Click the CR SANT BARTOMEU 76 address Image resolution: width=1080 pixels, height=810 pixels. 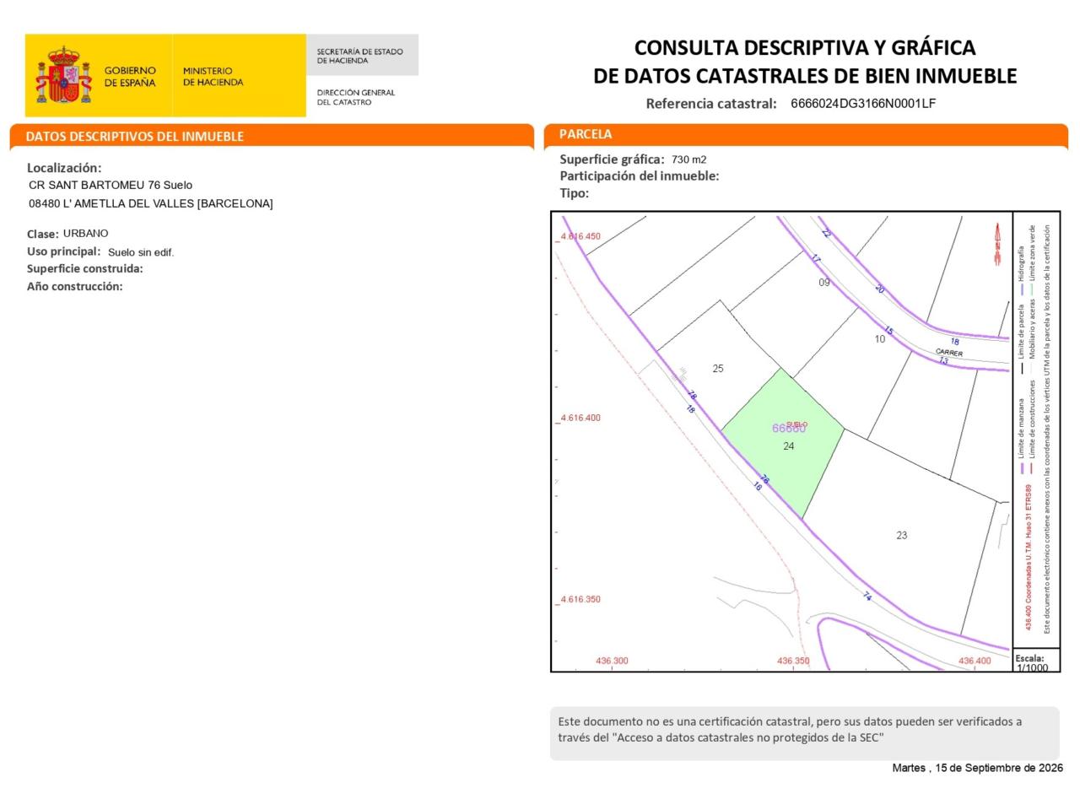click(111, 185)
